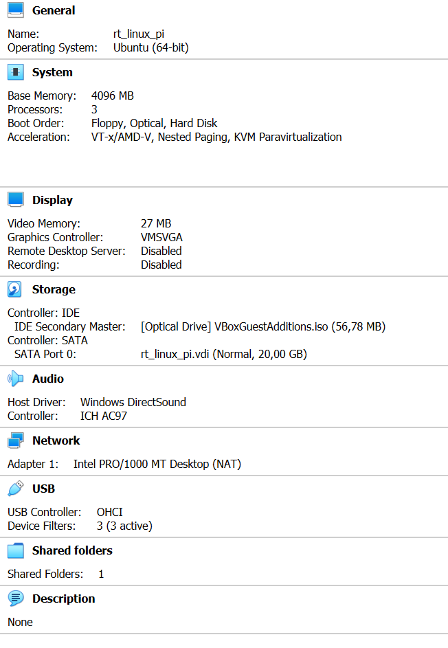Open the USB settings heading

click(x=43, y=489)
